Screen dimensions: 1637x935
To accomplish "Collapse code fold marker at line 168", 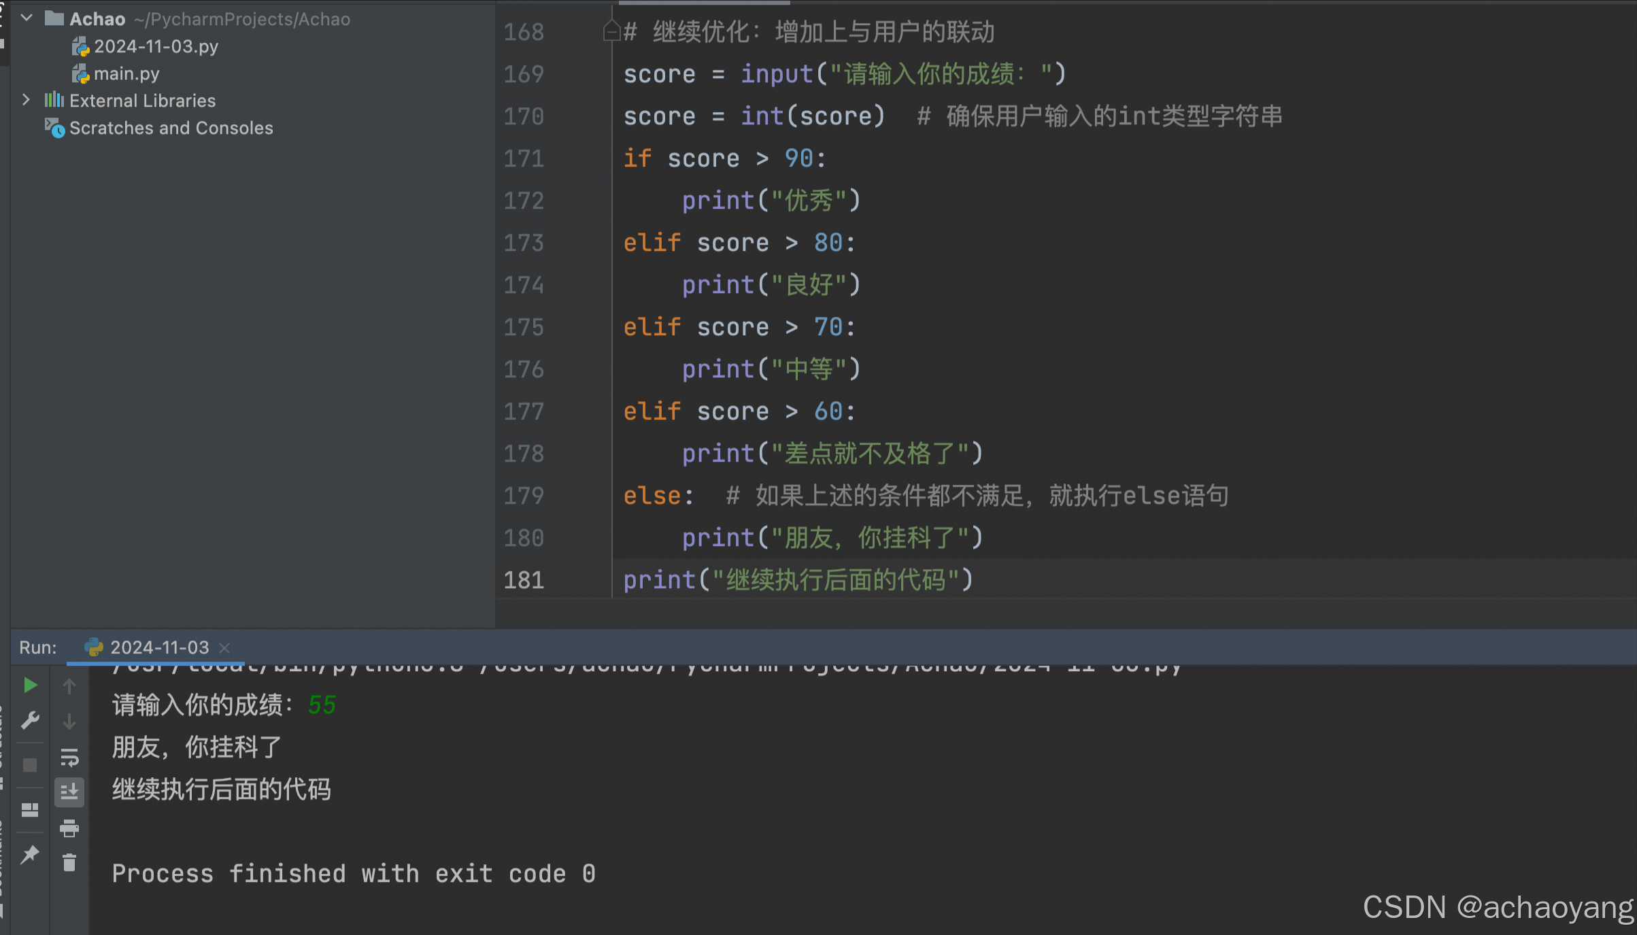I will [x=611, y=31].
